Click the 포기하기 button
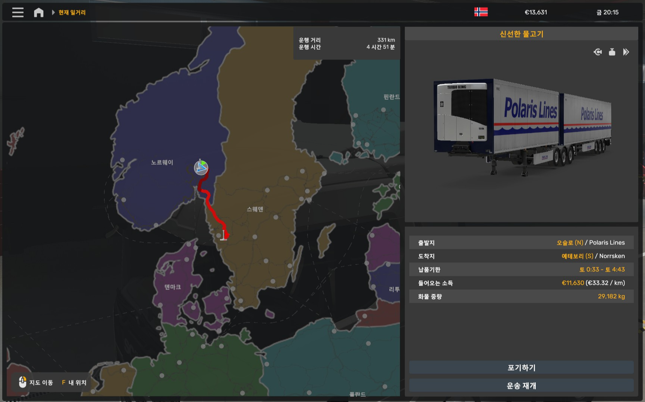Viewport: 645px width, 402px height. click(x=521, y=368)
